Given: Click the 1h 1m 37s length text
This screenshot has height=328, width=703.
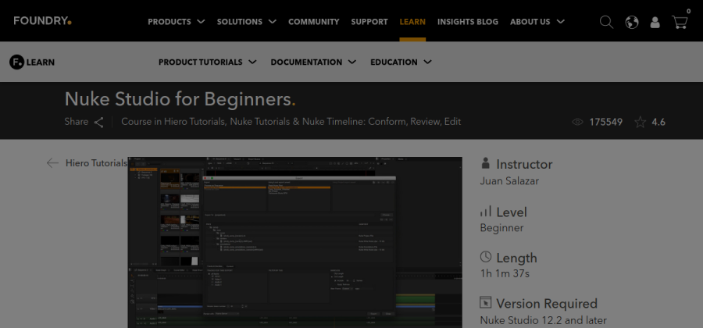Looking at the screenshot, I should (505, 273).
